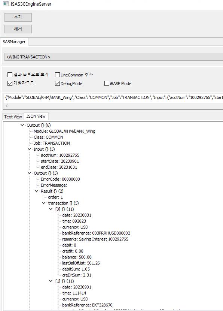Click the 제거 button
This screenshot has width=223, height=311.
(x=18, y=29)
